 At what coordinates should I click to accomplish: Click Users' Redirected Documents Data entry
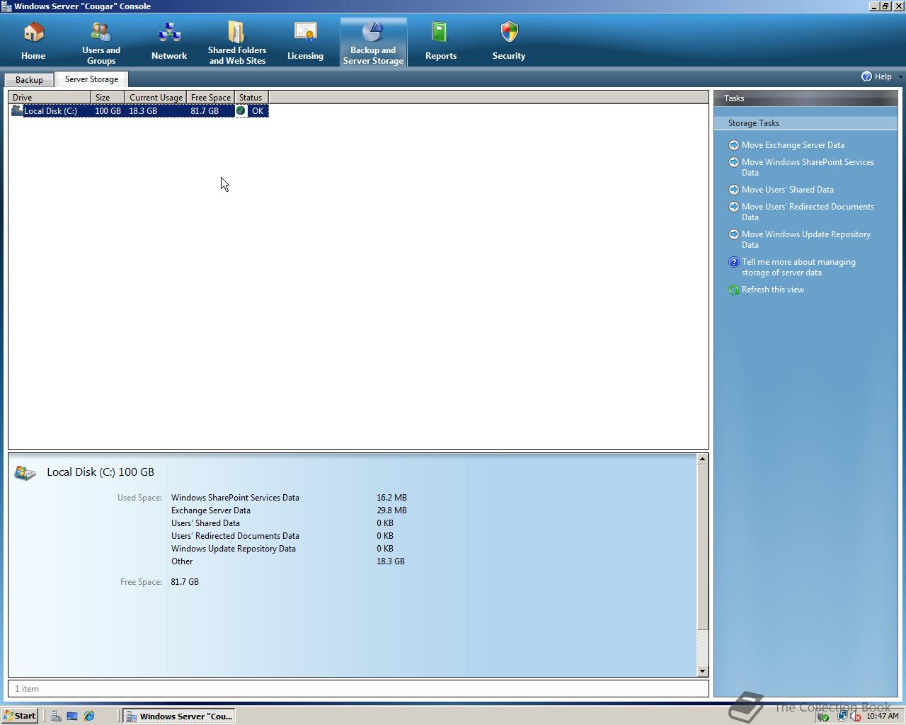235,536
